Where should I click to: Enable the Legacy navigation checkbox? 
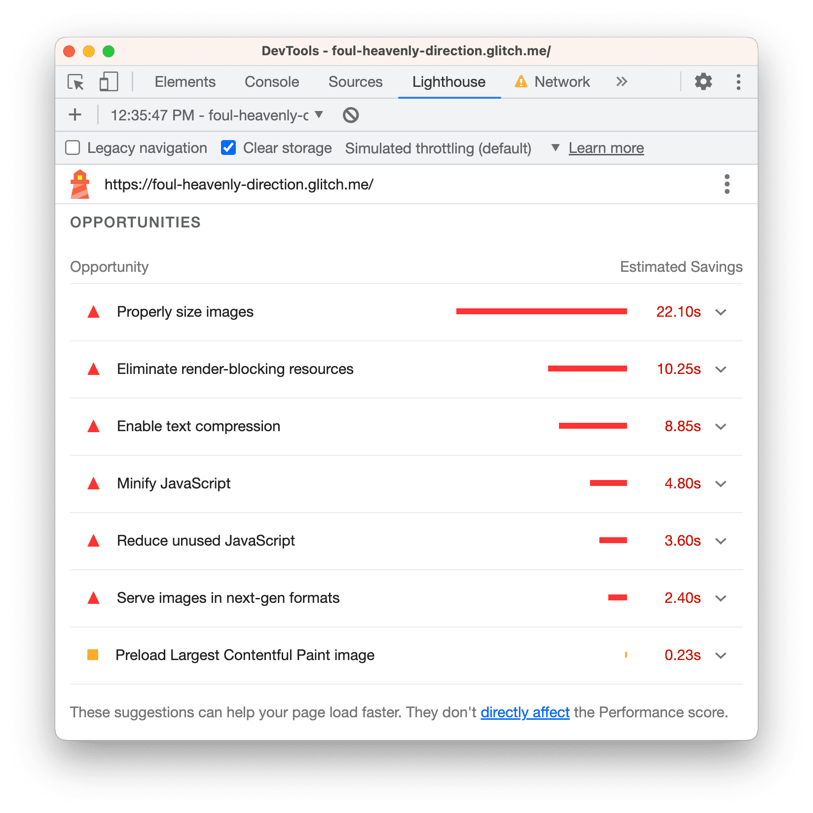click(x=73, y=148)
